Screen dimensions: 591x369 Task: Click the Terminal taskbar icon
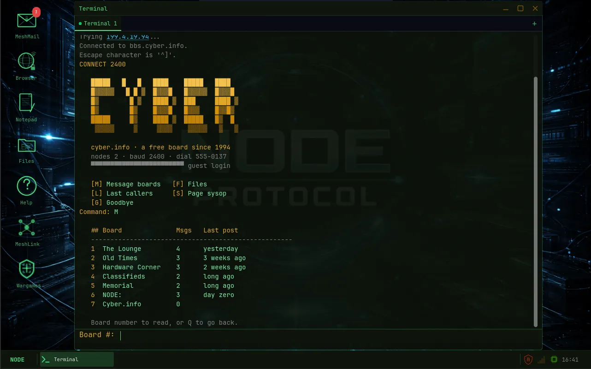tap(77, 359)
